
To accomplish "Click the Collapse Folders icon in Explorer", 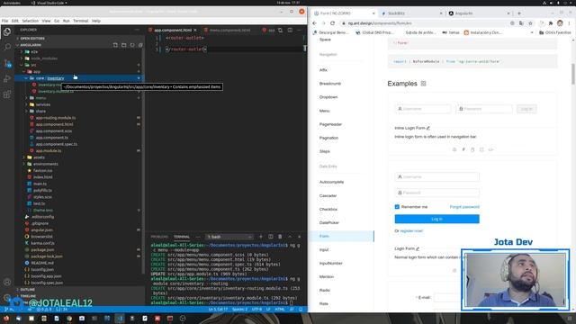I will 140,45.
